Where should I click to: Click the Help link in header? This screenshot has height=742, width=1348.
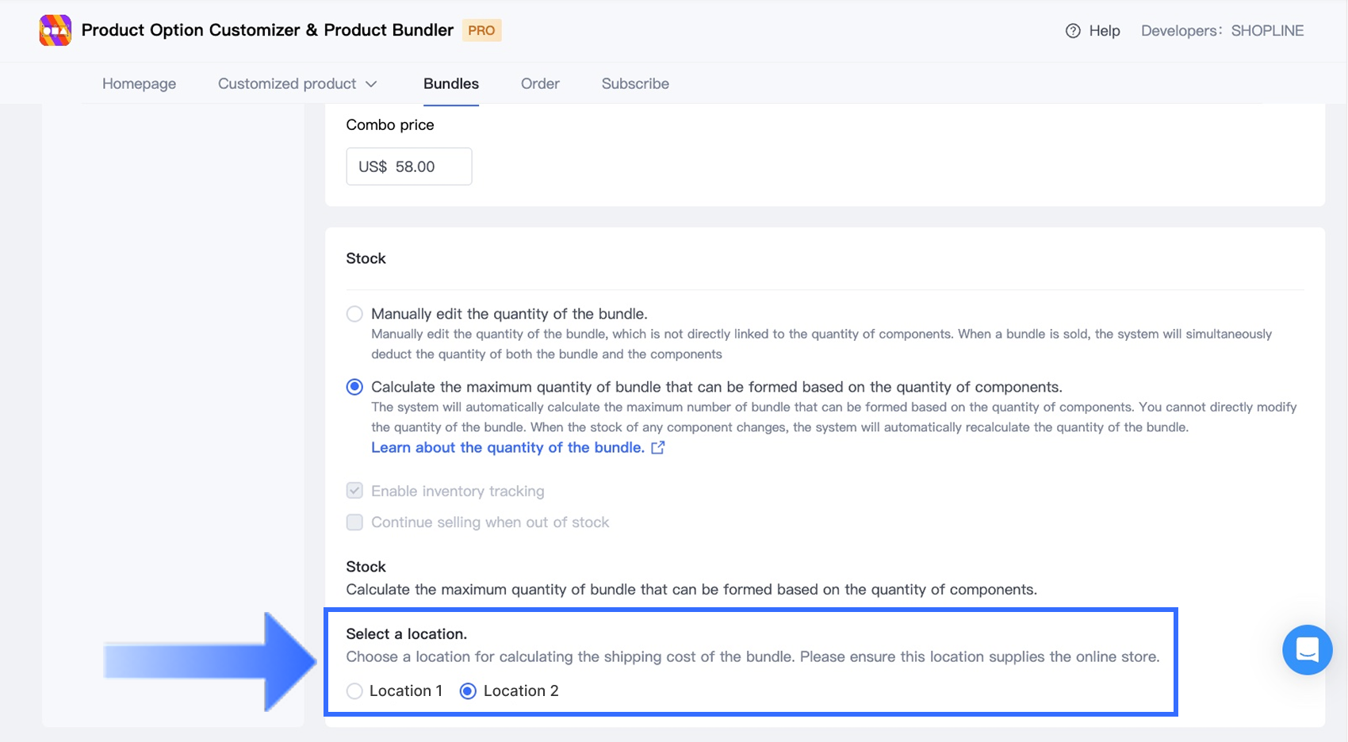pos(1104,31)
